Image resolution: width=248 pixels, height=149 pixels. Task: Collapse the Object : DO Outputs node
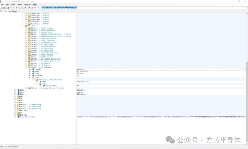point(26,67)
